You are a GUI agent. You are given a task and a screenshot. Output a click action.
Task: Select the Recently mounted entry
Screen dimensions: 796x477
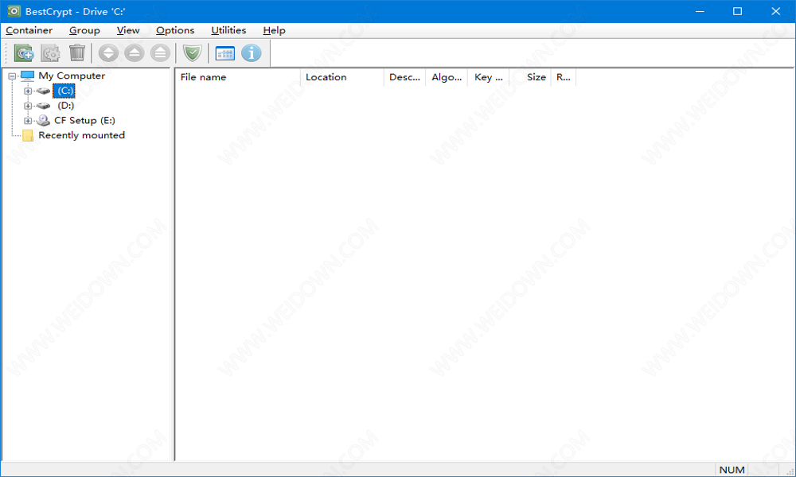(x=82, y=135)
